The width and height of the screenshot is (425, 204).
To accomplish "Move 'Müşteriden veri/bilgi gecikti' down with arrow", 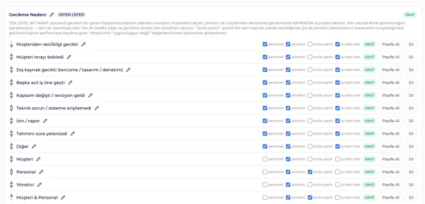I will pyautogui.click(x=11, y=46).
